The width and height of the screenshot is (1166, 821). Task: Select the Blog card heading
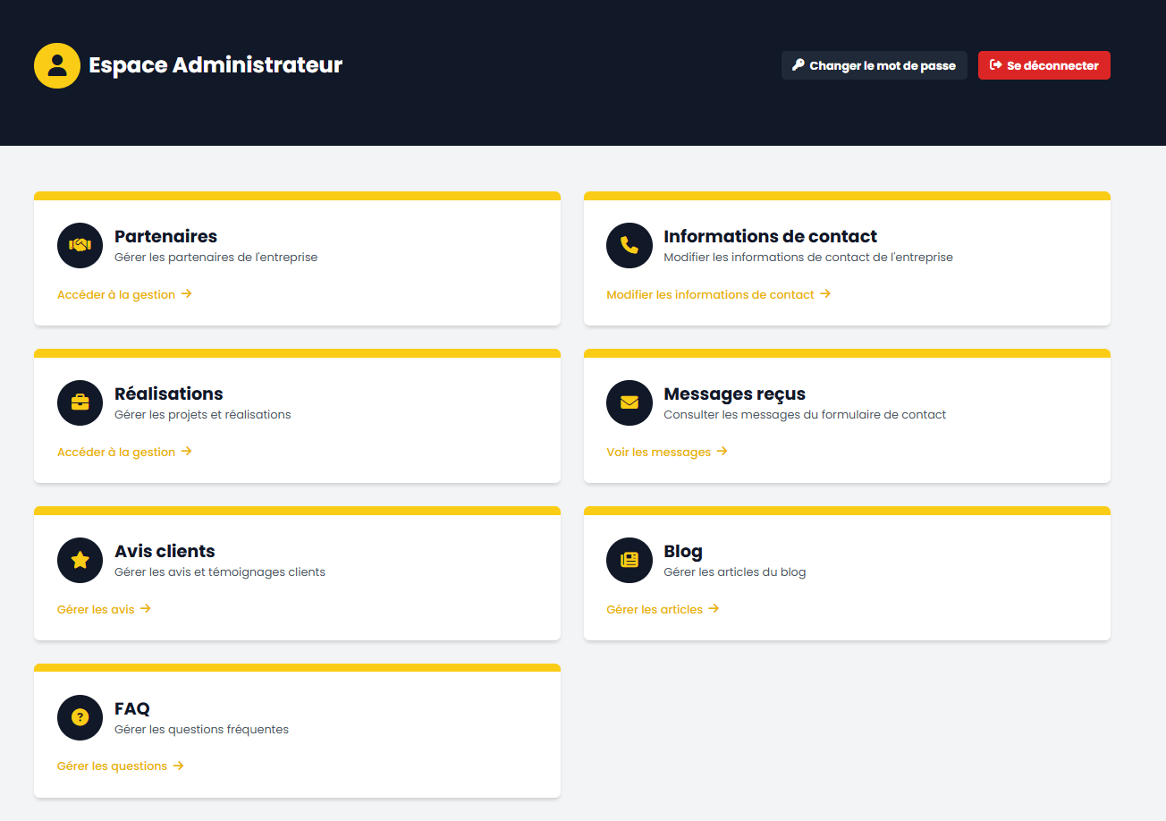point(683,551)
